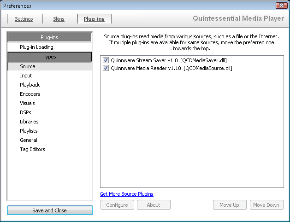This screenshot has height=222, width=290.
Task: Open Get More Source Plugins link
Action: [126, 194]
